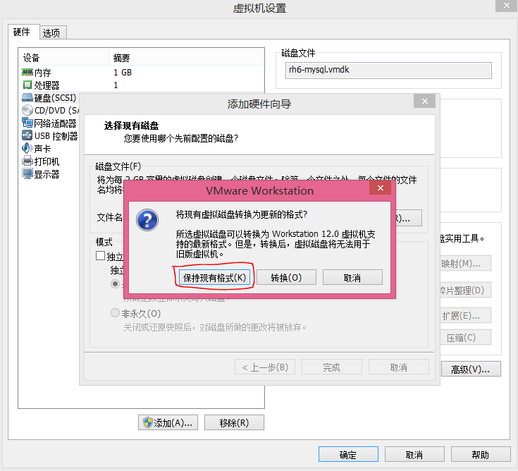Click the Remove (移除) hardware button

(234, 422)
